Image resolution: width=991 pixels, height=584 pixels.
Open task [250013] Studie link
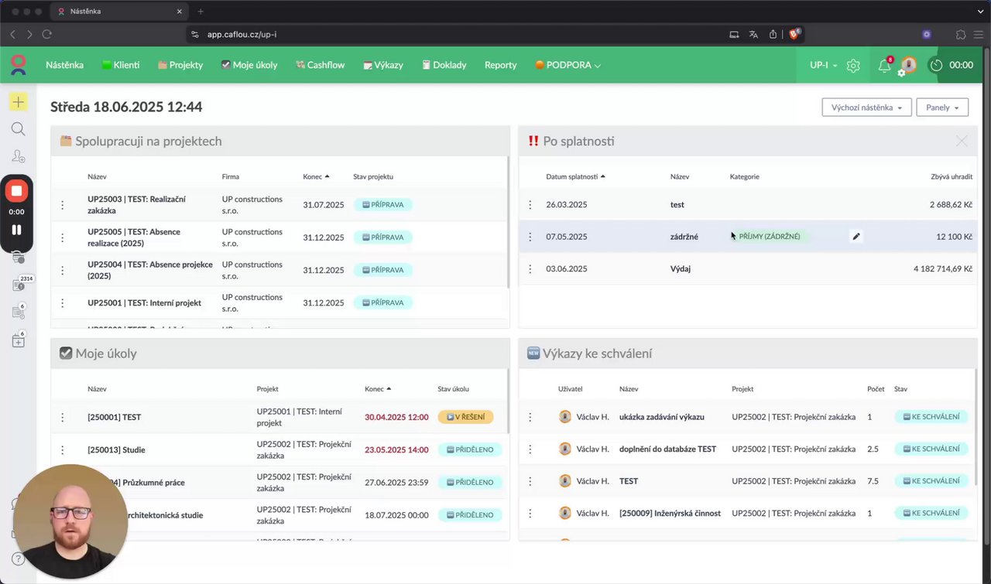pos(116,450)
